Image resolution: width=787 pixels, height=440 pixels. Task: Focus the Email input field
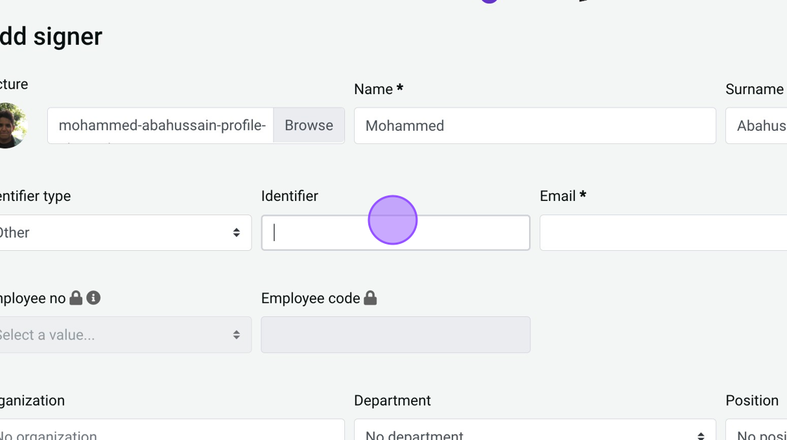pyautogui.click(x=663, y=233)
